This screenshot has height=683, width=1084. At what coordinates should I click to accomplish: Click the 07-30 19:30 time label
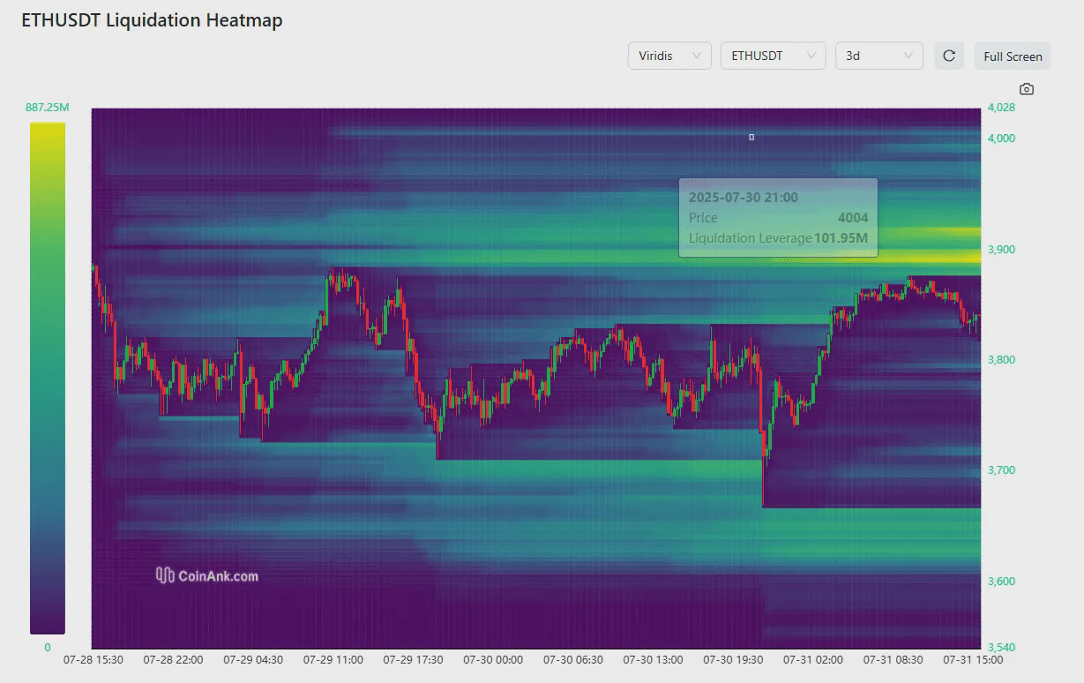733,659
